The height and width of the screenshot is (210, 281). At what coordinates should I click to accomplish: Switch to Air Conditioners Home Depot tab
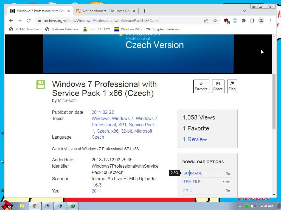pyautogui.click(x=106, y=11)
